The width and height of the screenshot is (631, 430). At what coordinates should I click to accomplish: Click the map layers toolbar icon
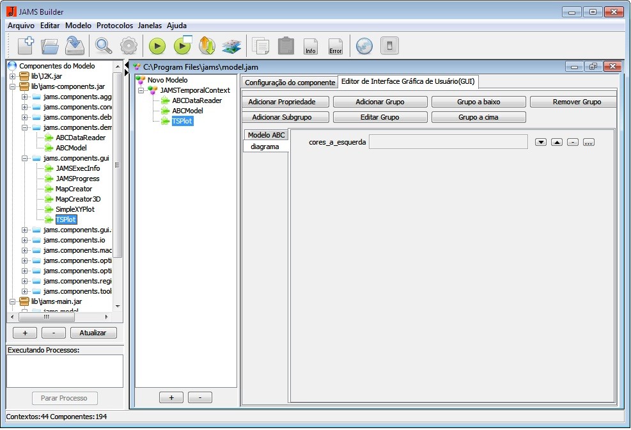[231, 46]
